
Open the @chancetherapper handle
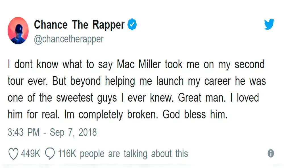coord(69,39)
